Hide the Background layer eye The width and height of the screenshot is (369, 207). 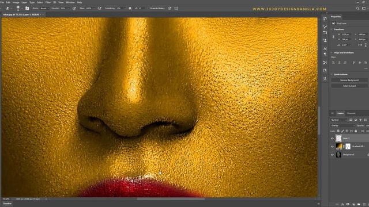[332, 155]
